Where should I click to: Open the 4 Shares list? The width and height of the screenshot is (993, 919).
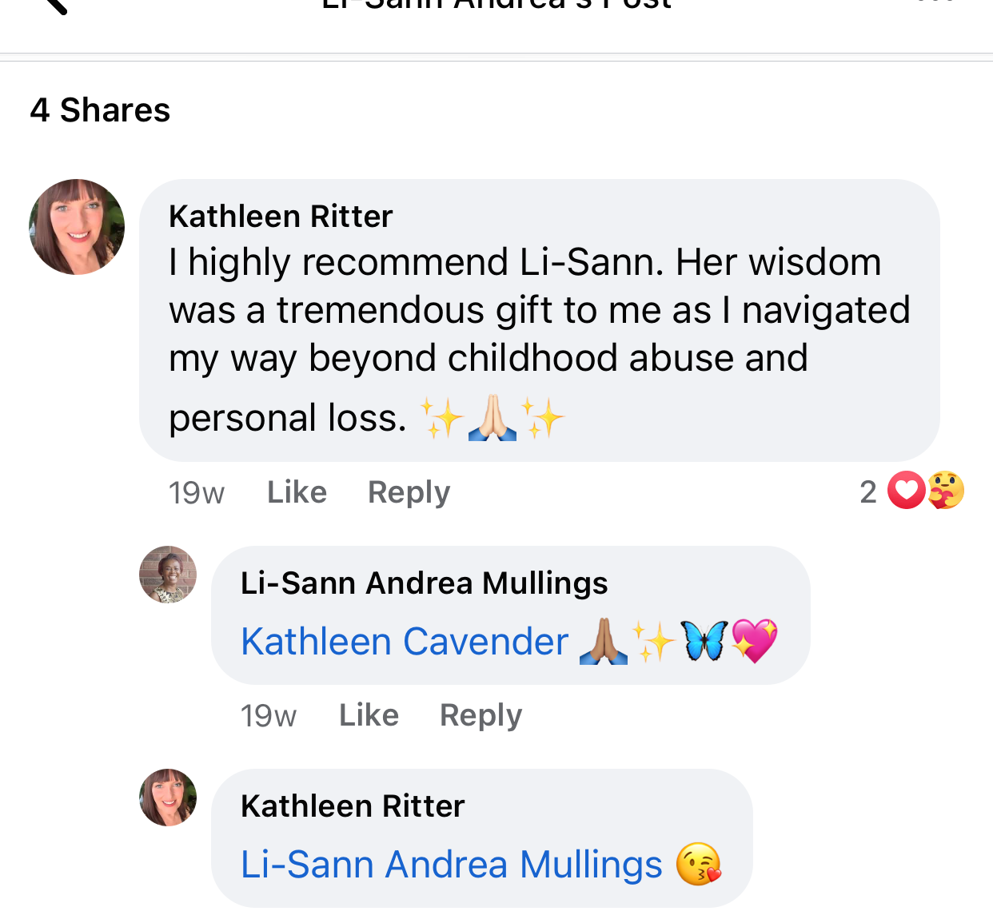[x=100, y=110]
